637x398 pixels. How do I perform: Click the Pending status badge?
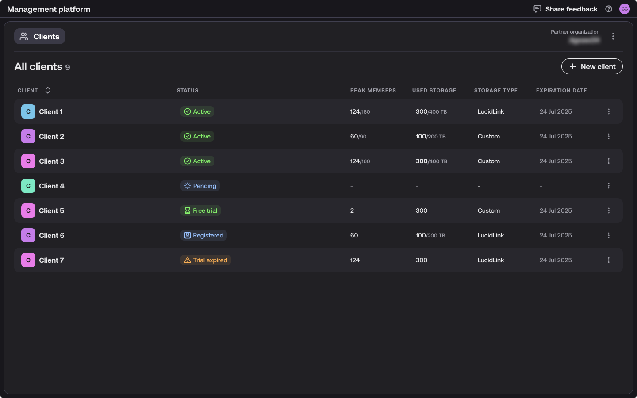click(x=200, y=186)
